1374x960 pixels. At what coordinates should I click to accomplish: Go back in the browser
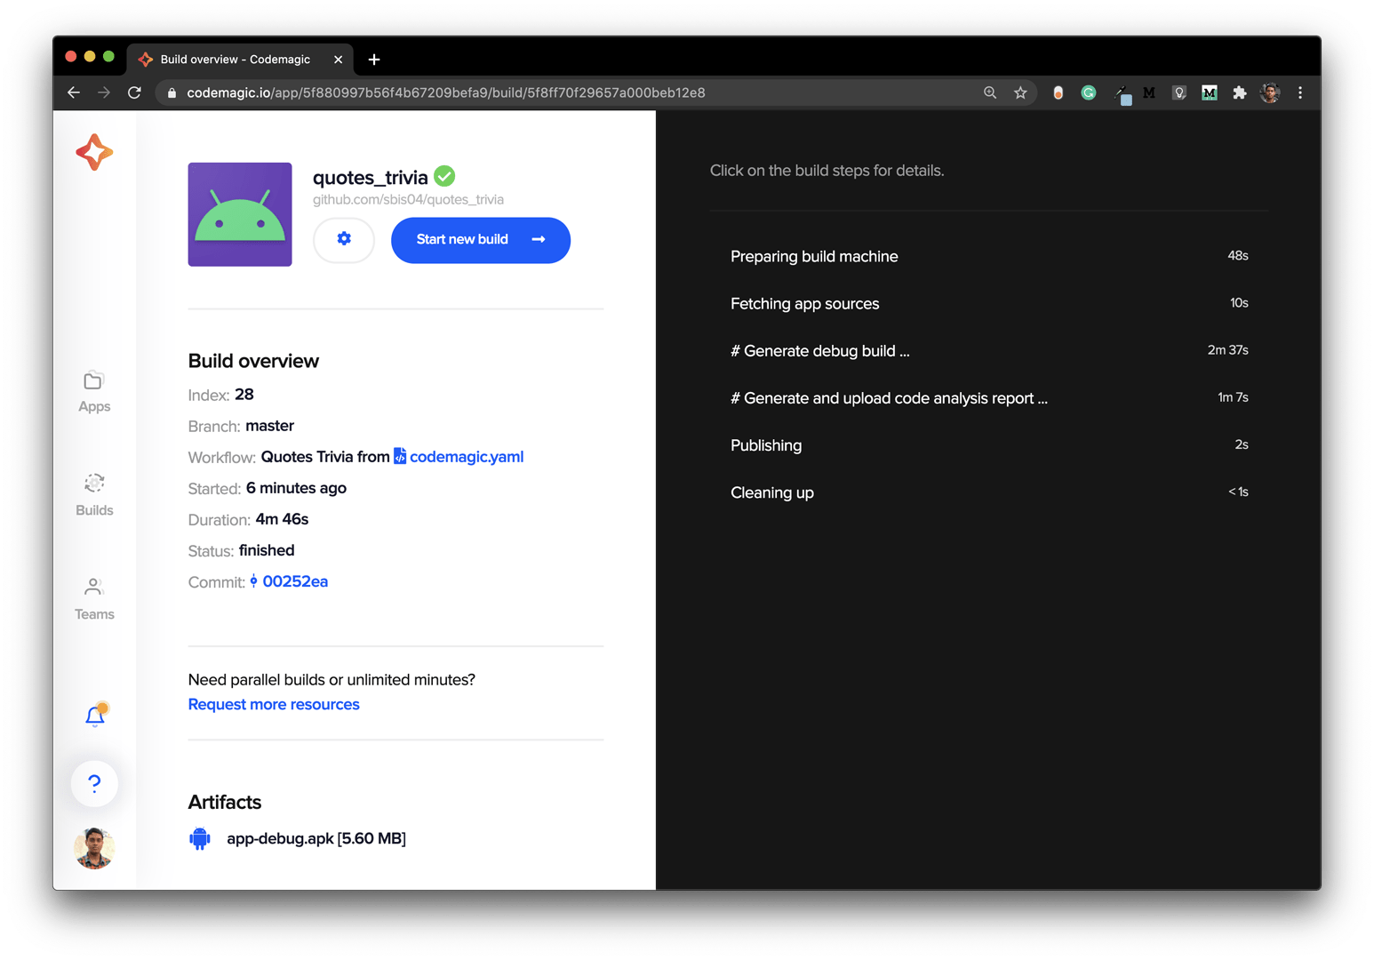pos(74,92)
